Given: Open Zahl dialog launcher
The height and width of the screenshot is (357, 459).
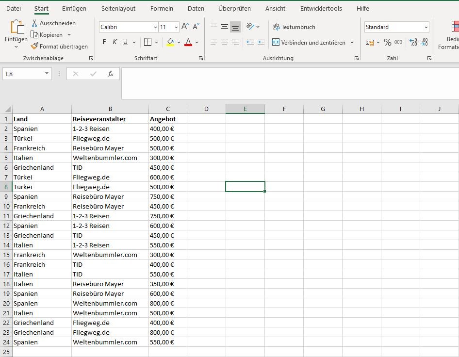Looking at the screenshot, I should [429, 58].
